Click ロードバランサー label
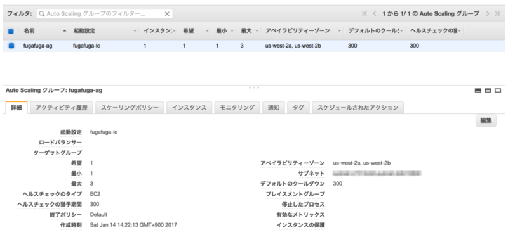 pos(60,143)
